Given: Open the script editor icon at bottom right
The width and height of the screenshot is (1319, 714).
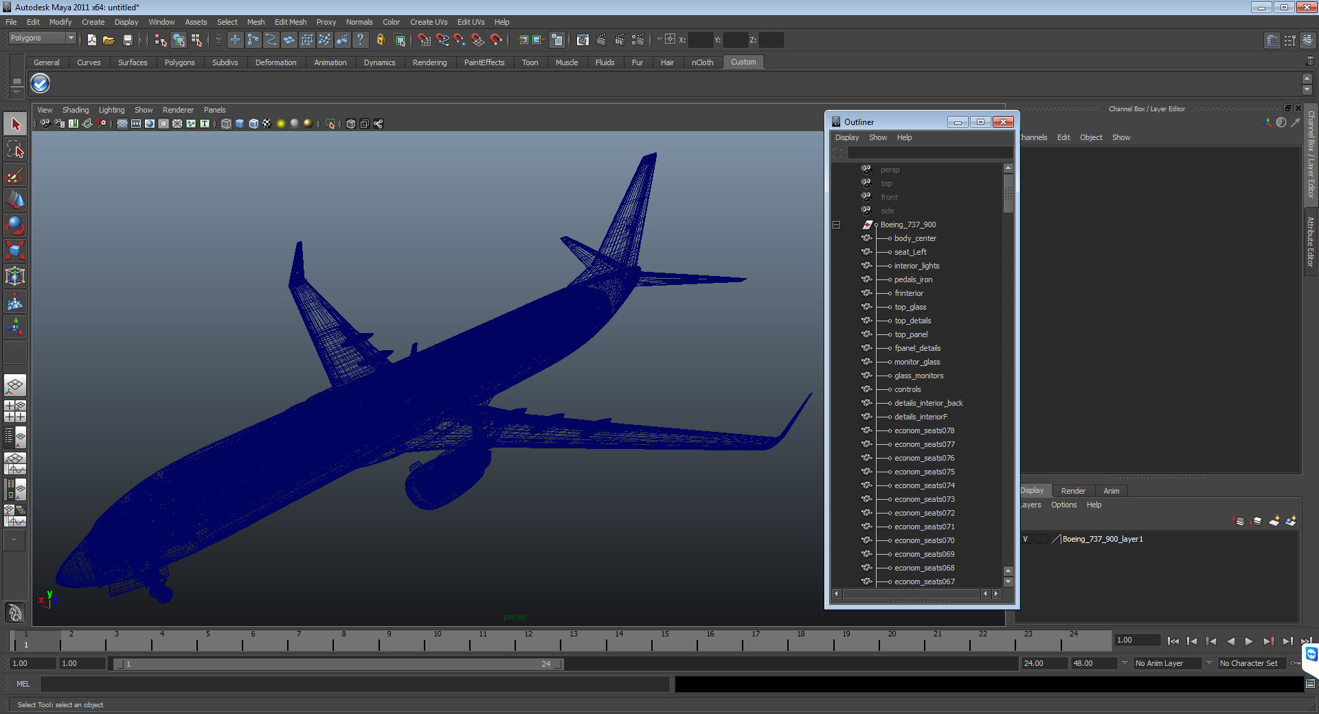Looking at the screenshot, I should [1310, 684].
